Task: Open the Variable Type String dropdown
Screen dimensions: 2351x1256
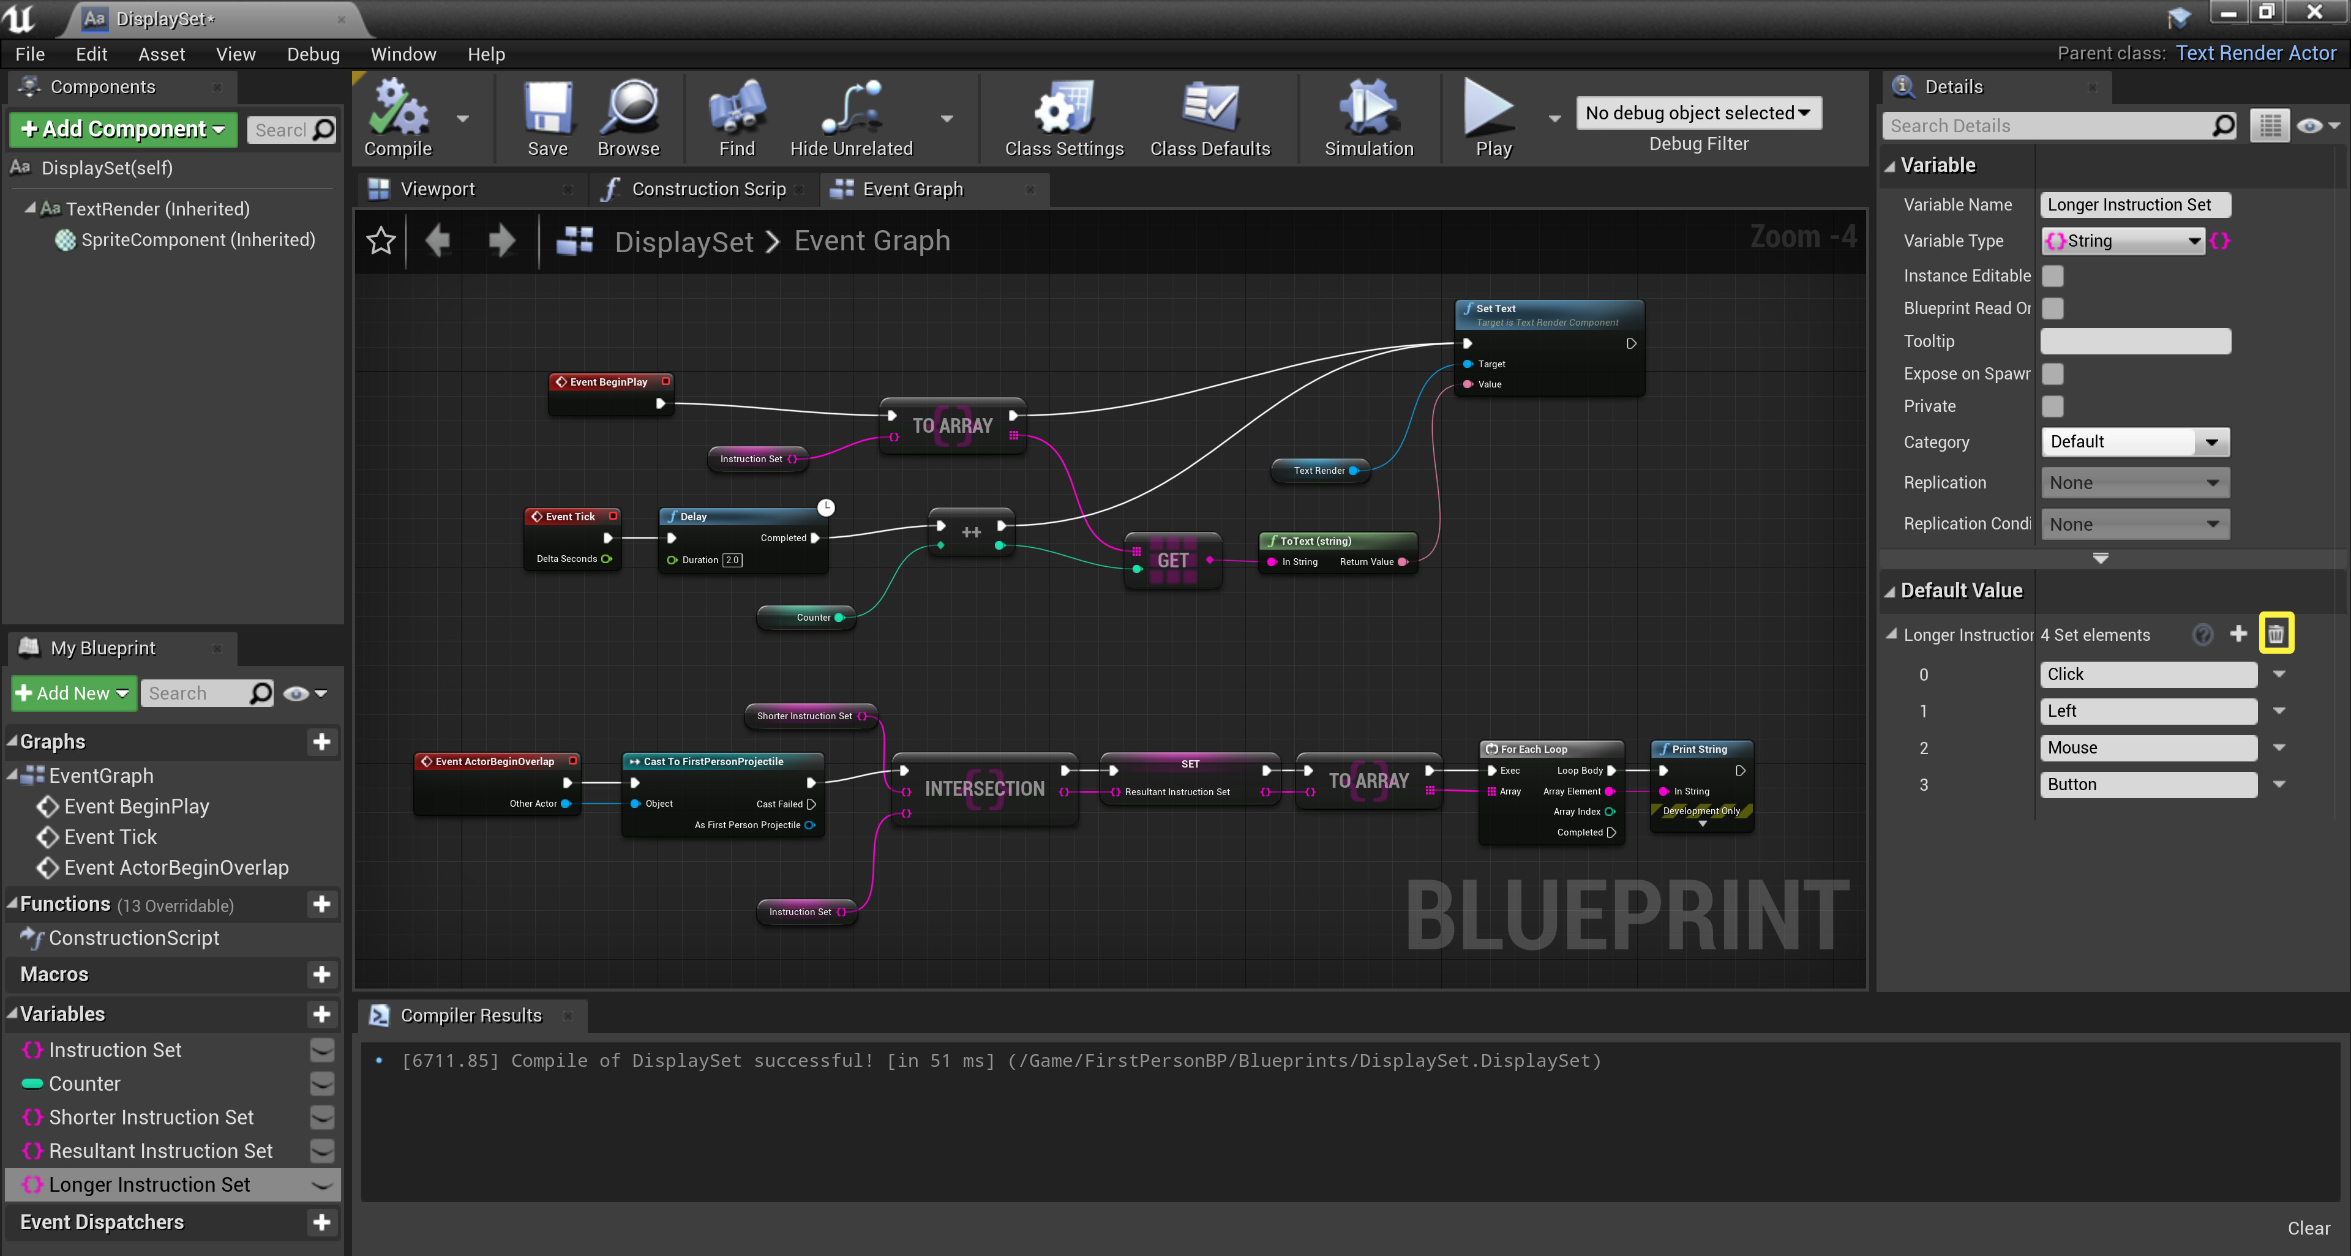Action: coord(2123,241)
